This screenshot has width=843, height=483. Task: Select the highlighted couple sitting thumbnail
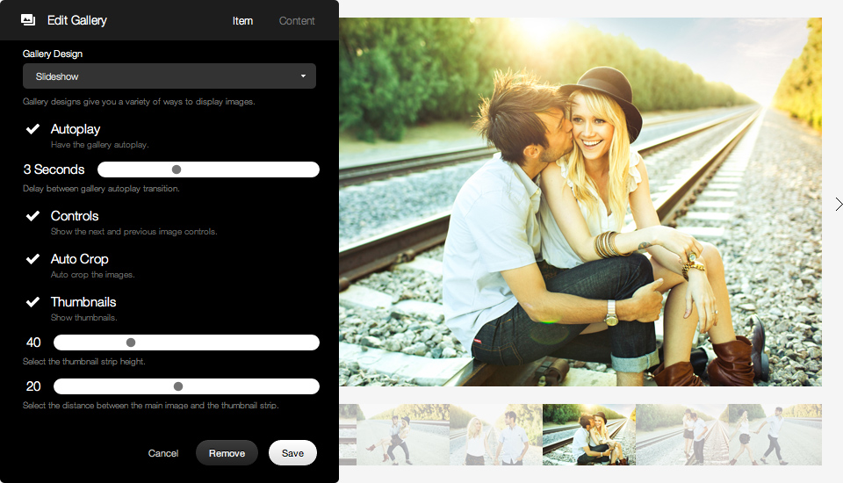pyautogui.click(x=589, y=435)
